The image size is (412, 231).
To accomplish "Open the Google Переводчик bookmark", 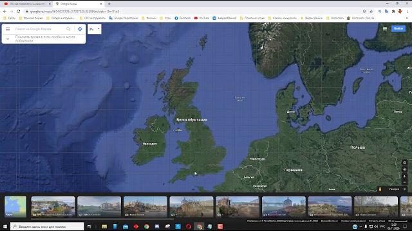I will 123,18.
